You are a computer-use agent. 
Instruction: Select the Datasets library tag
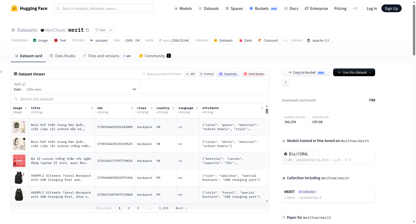pyautogui.click(x=223, y=40)
